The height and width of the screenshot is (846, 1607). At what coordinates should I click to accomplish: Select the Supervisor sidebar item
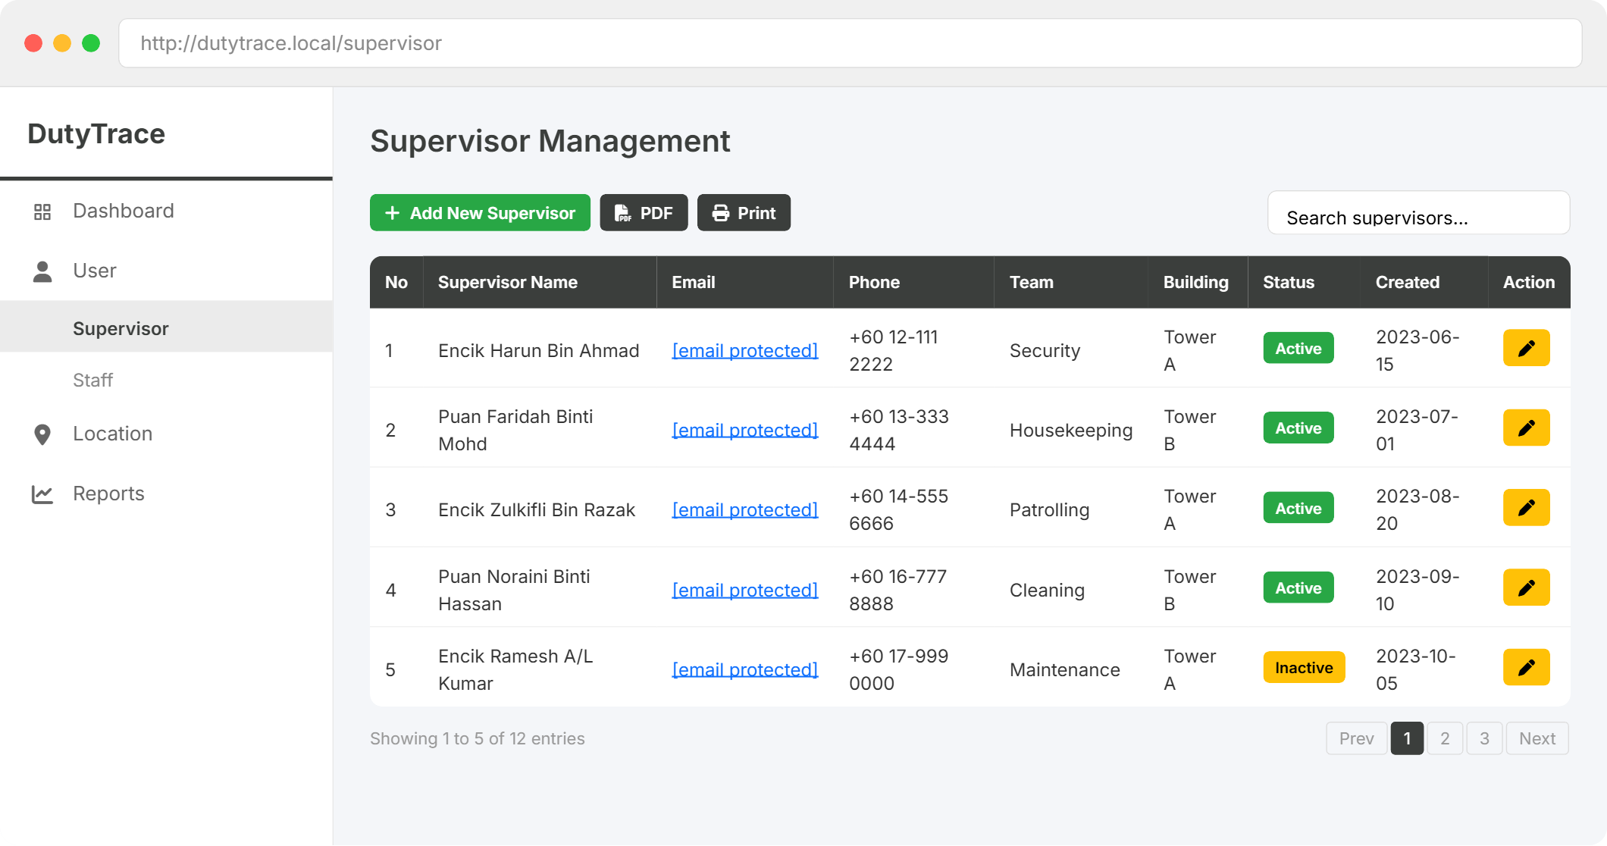tap(121, 328)
